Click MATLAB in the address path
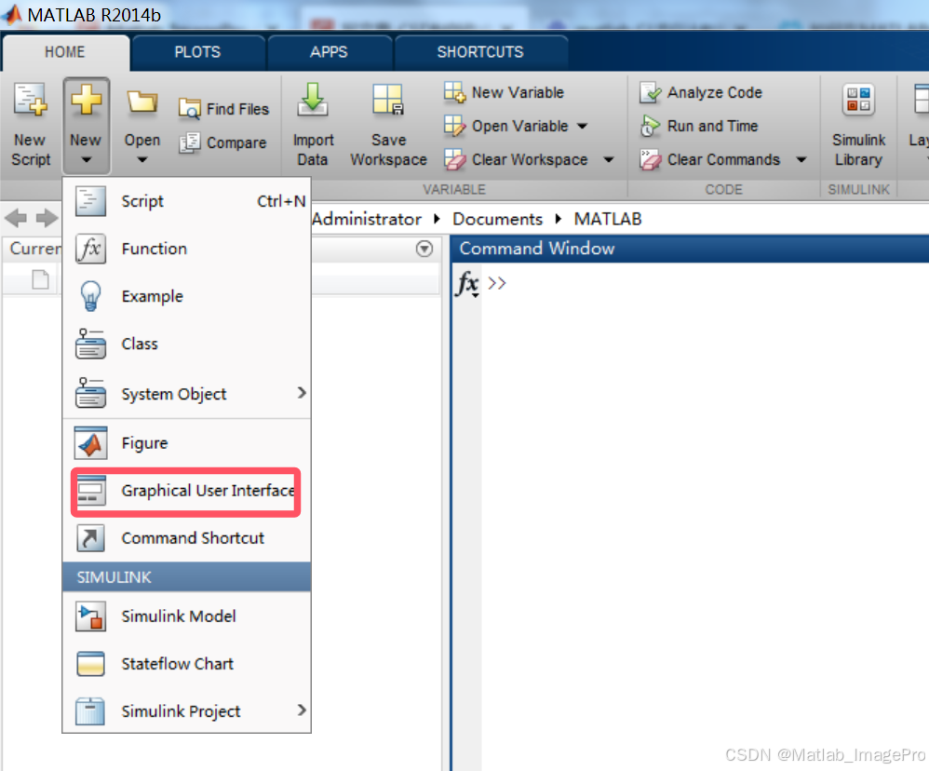 tap(608, 219)
